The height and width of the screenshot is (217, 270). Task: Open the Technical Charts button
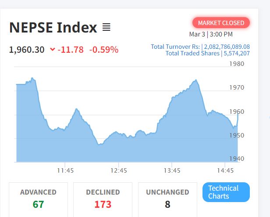(226, 192)
